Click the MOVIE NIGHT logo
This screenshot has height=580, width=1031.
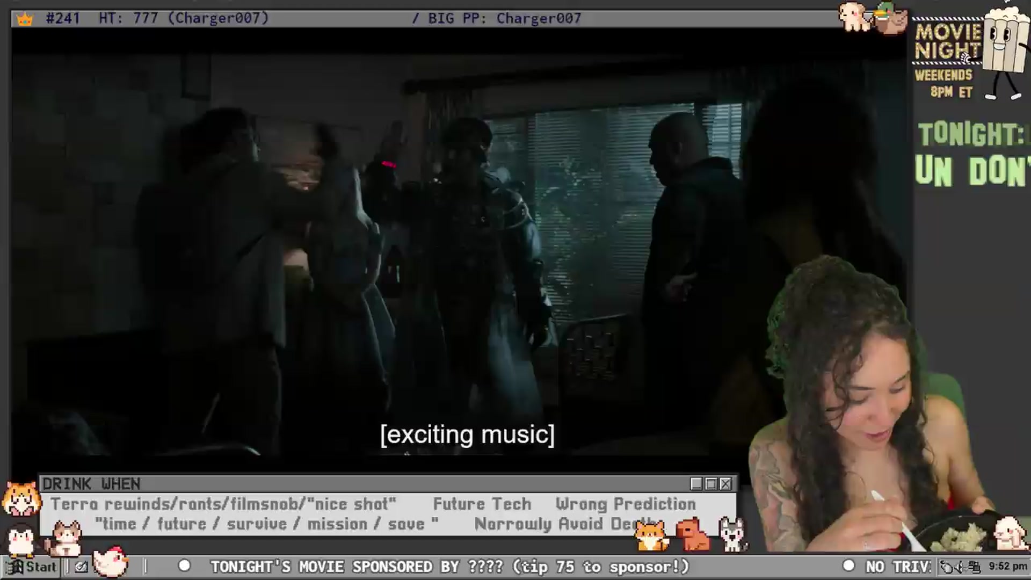point(947,42)
